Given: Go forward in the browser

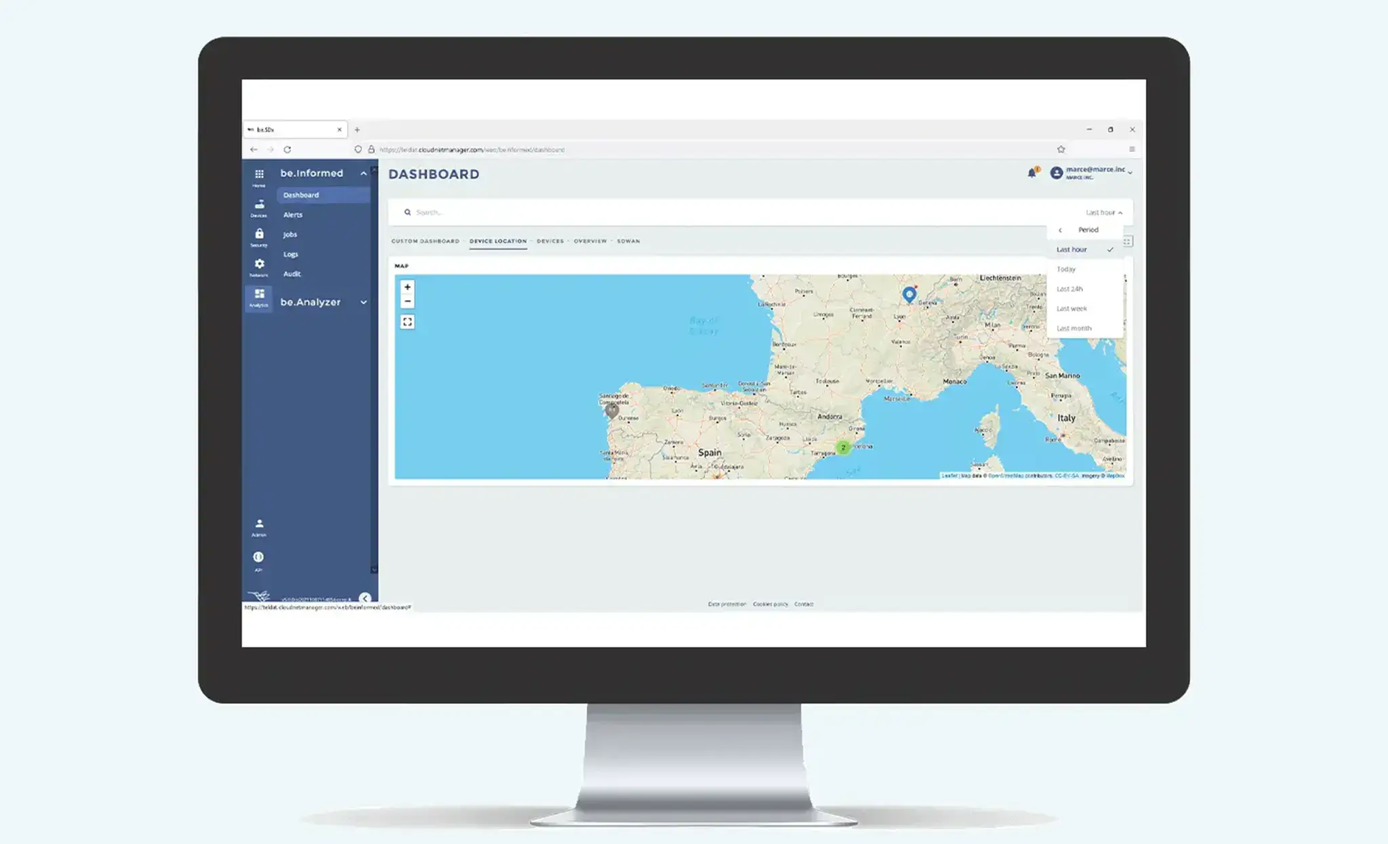Looking at the screenshot, I should [270, 149].
